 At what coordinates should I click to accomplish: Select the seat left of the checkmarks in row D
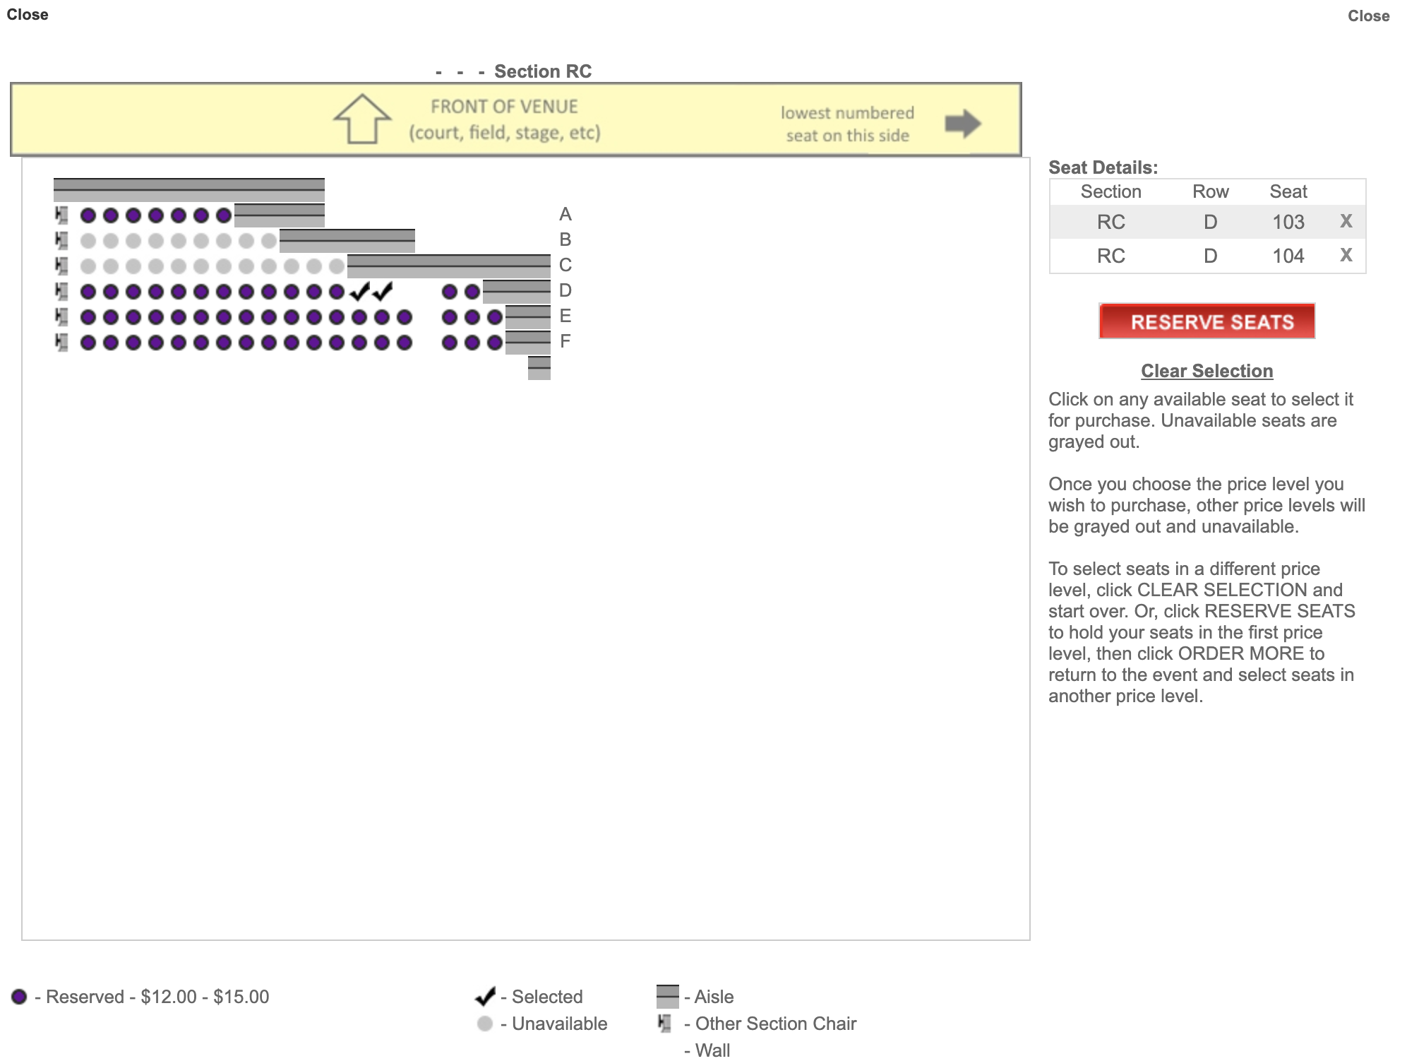(x=337, y=292)
